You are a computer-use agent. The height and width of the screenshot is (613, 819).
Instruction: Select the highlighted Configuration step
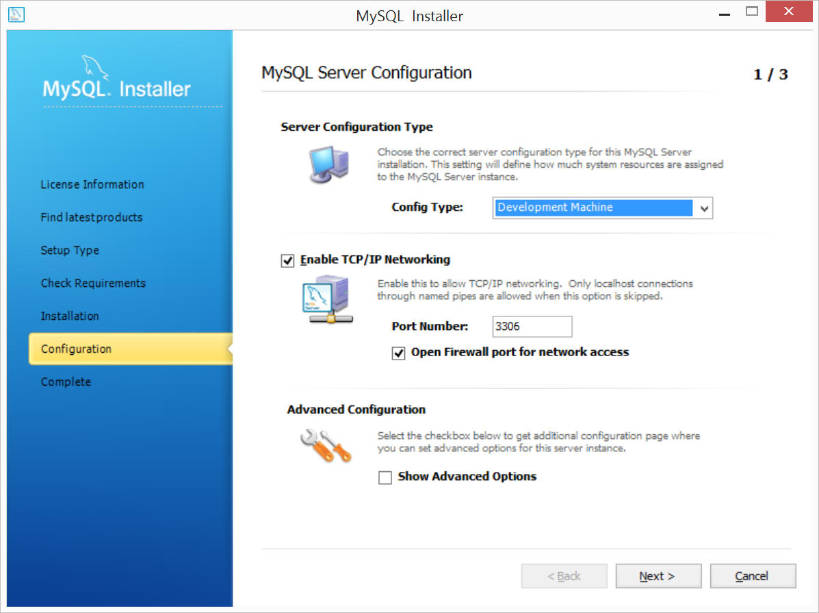(131, 349)
